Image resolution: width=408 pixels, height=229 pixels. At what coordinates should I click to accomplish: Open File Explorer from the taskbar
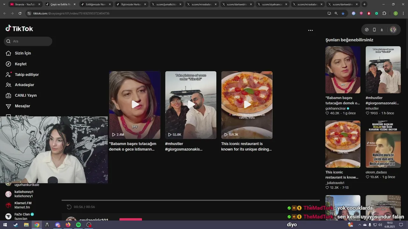pos(26,225)
